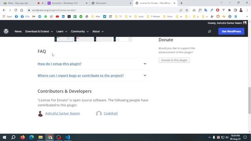
Task: Open the Gmail bookmark
Action: [x=34, y=16]
